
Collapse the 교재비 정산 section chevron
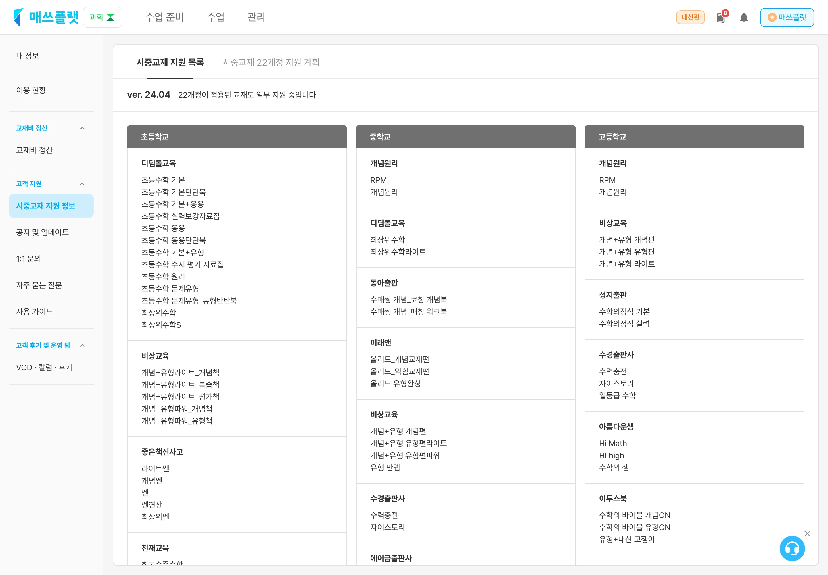click(x=82, y=128)
